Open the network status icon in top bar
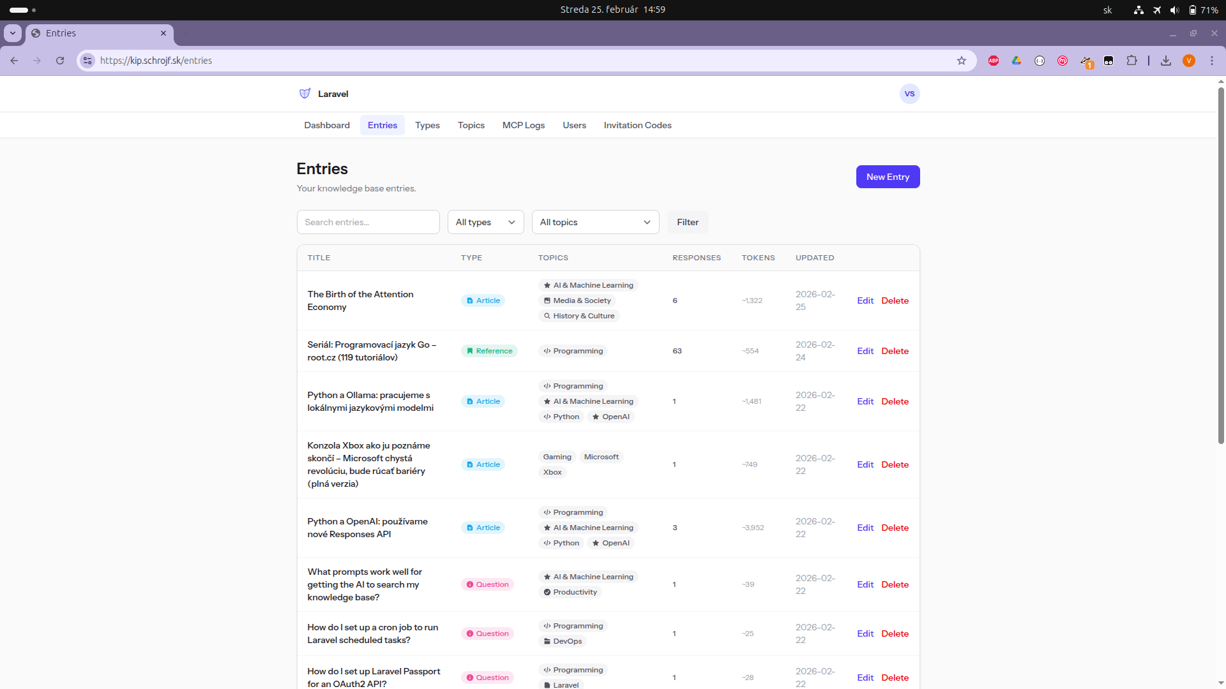Screen dimensions: 1226x689 (1139, 10)
